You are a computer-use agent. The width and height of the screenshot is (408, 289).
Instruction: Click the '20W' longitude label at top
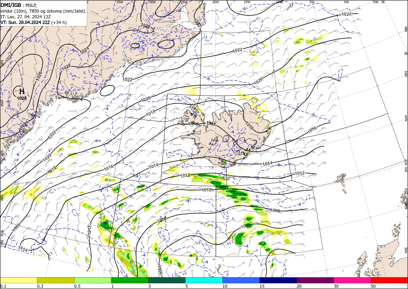(215, 2)
